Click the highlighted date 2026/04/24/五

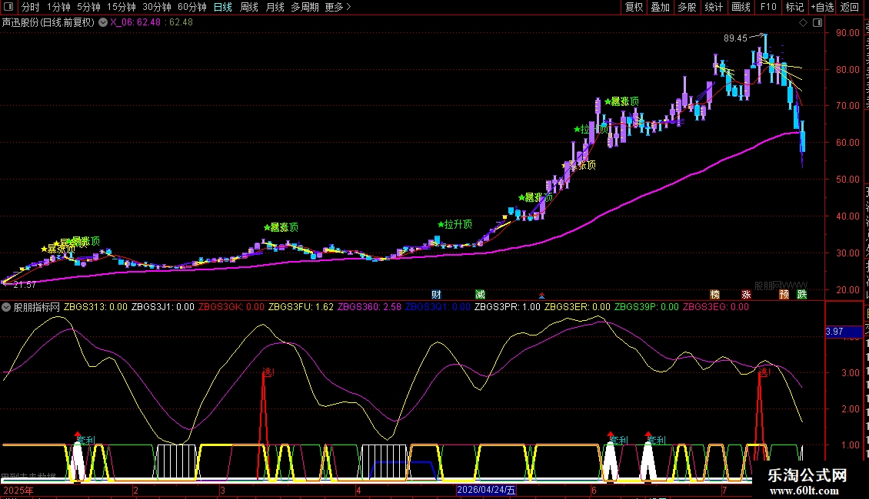(486, 490)
